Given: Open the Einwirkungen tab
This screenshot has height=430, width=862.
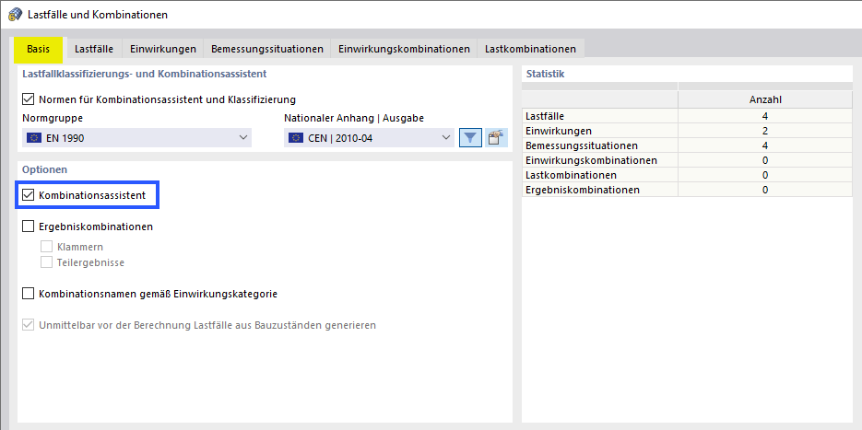Looking at the screenshot, I should [162, 49].
